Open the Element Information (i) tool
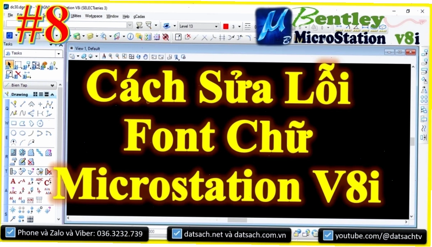Viewport: 432px width, 247px height. point(131,37)
